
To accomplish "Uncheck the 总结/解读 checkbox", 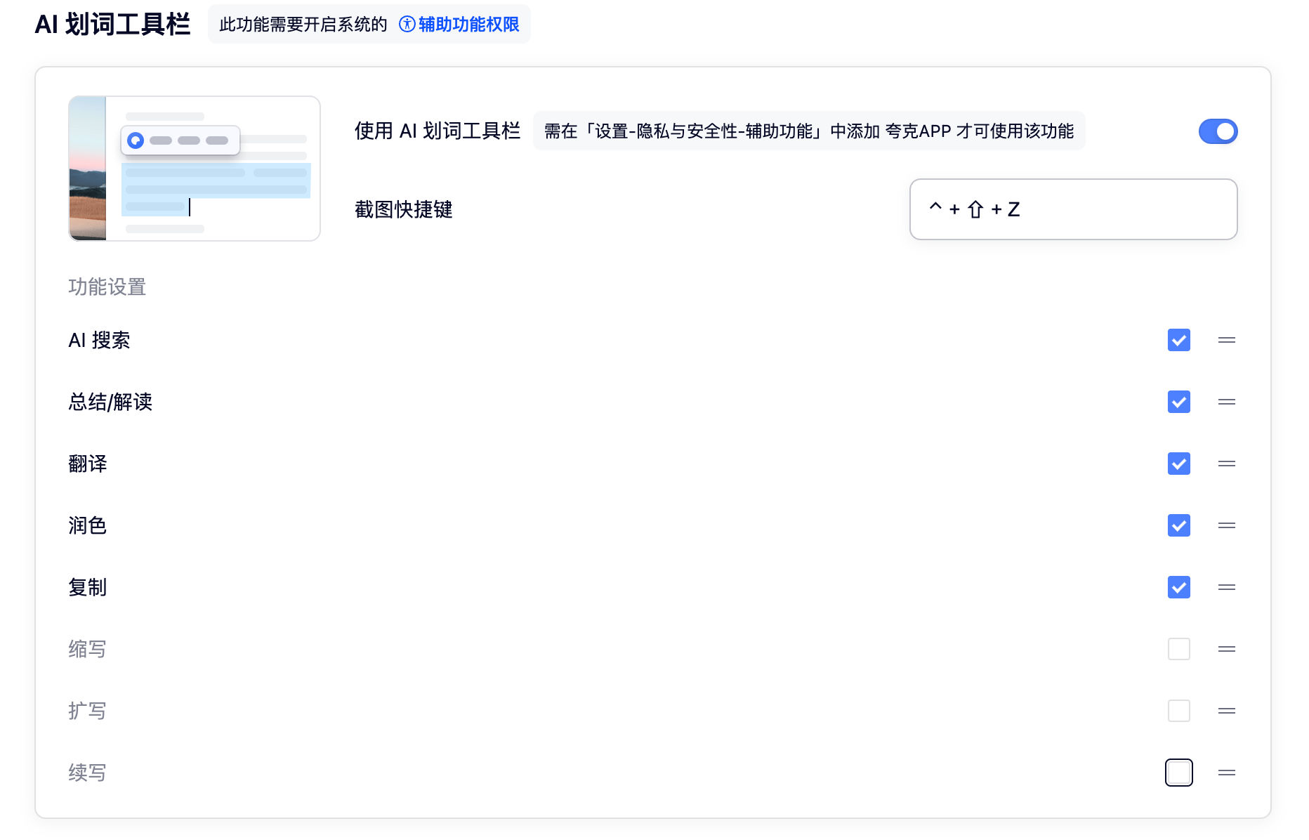I will click(1179, 402).
